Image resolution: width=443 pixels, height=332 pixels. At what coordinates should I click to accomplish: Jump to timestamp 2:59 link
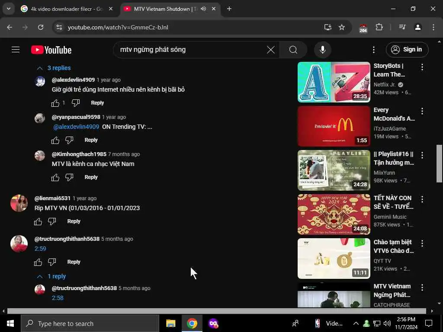(40, 249)
